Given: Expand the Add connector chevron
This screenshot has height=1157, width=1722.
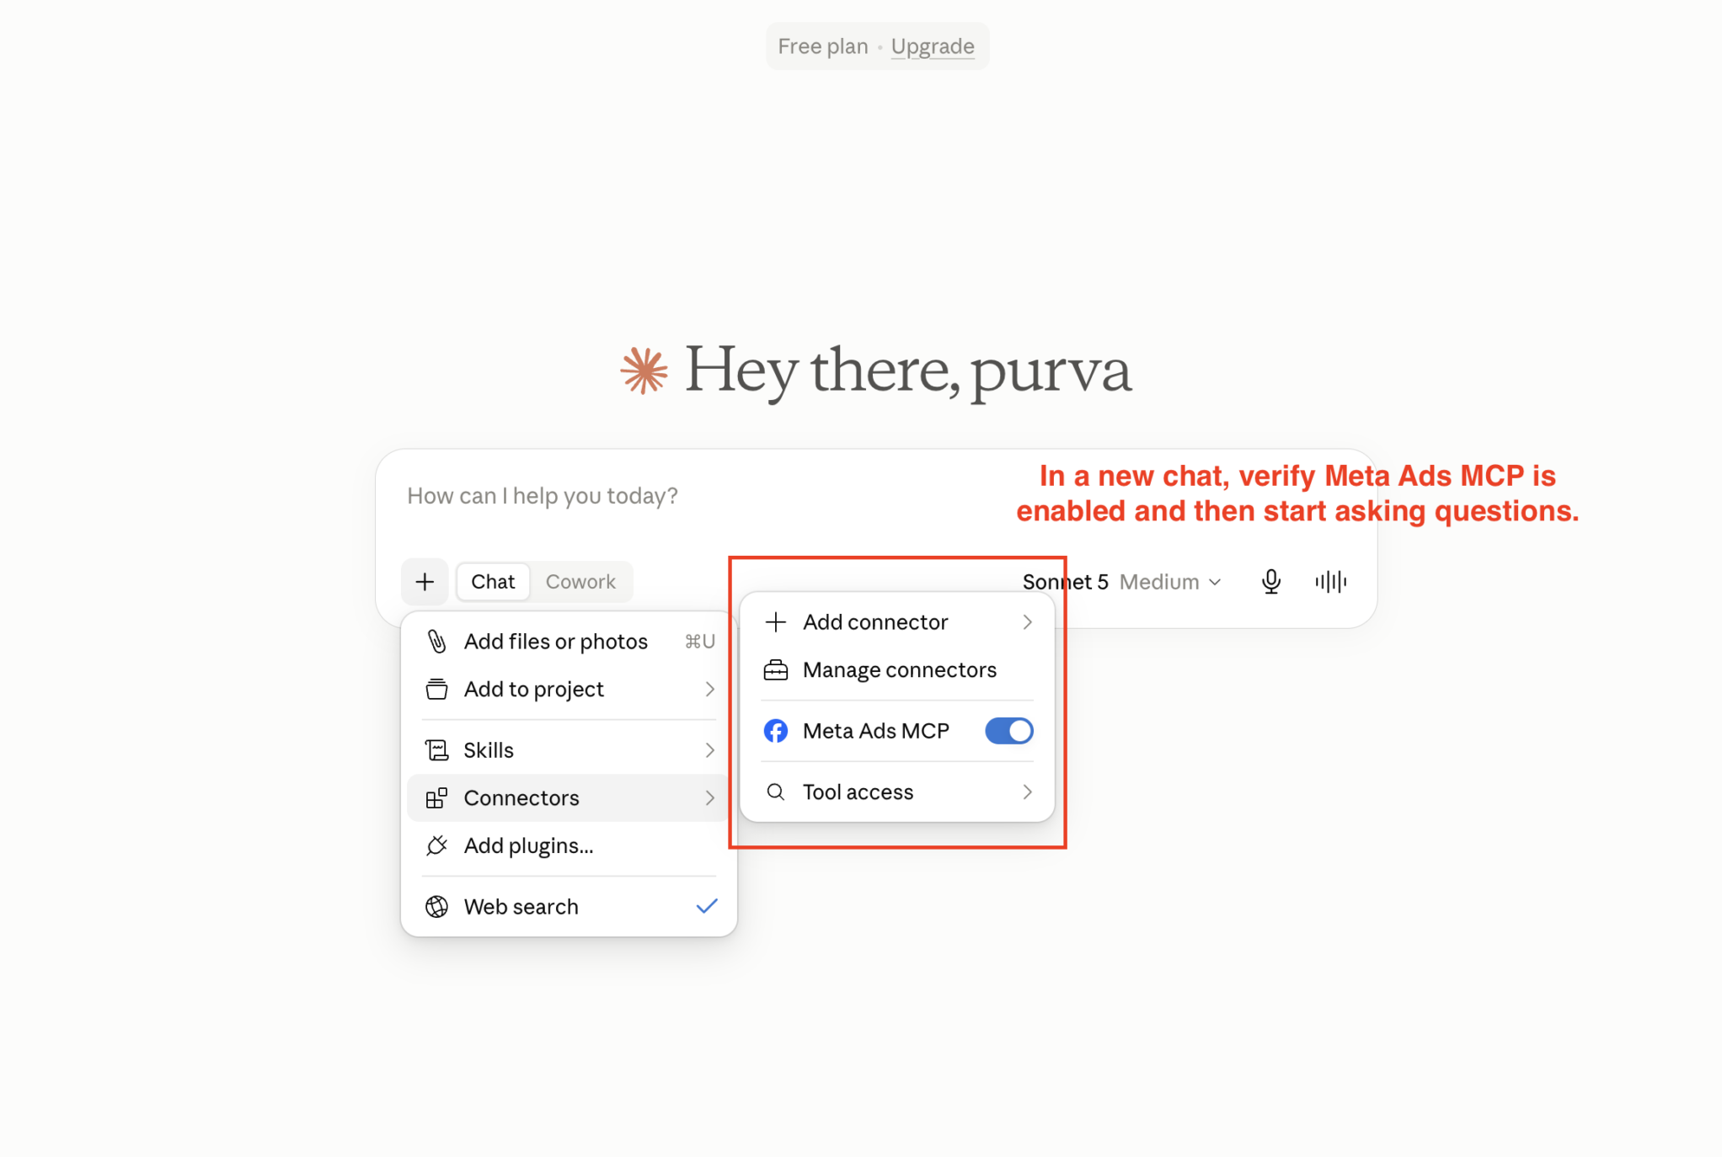Looking at the screenshot, I should (x=1027, y=622).
